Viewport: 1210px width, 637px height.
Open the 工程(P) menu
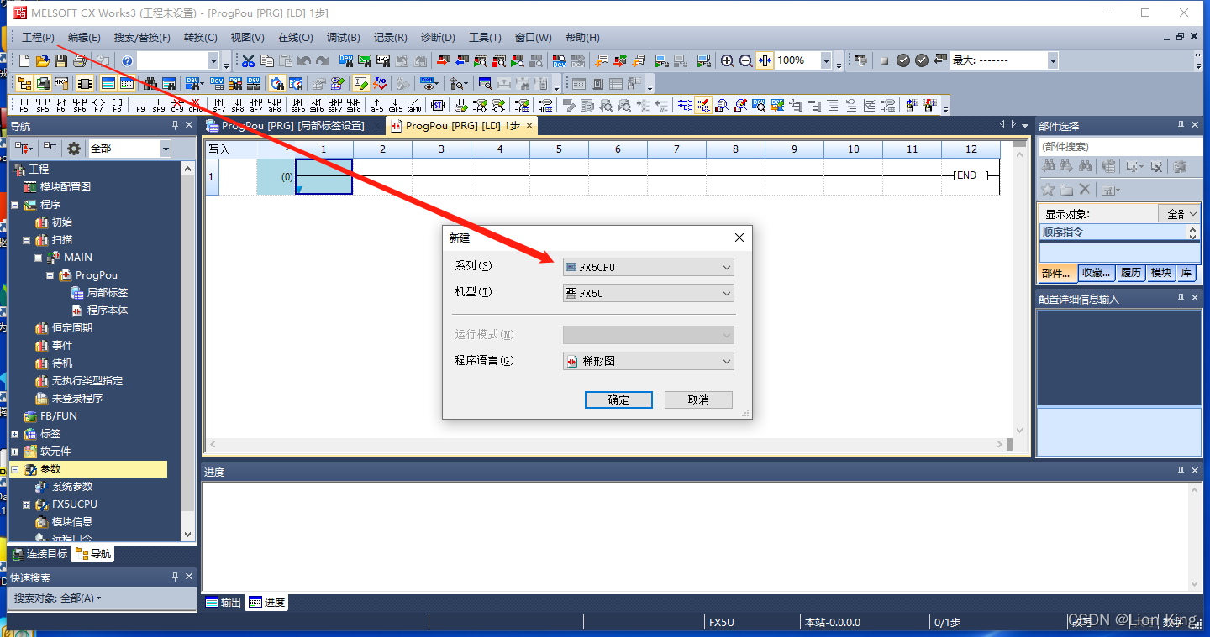(x=38, y=38)
